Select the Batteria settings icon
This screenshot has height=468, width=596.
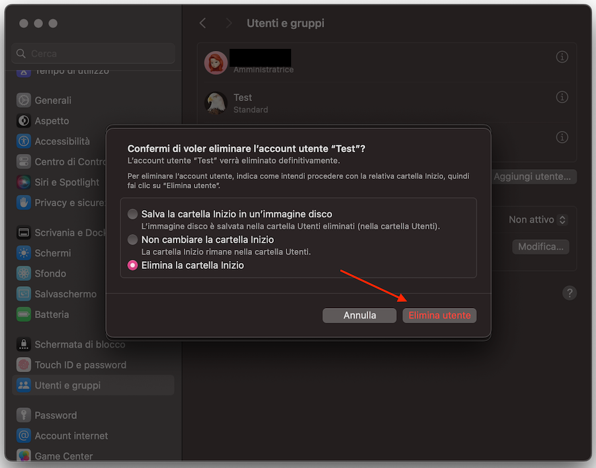tap(23, 314)
